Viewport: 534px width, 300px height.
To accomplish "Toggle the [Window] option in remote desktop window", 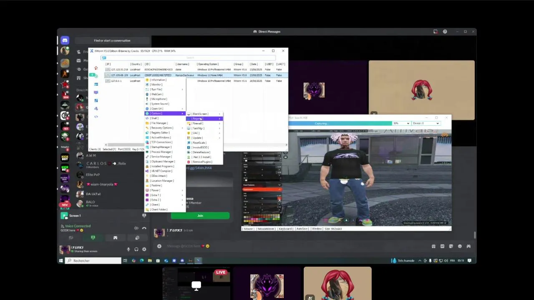I will pos(317,229).
